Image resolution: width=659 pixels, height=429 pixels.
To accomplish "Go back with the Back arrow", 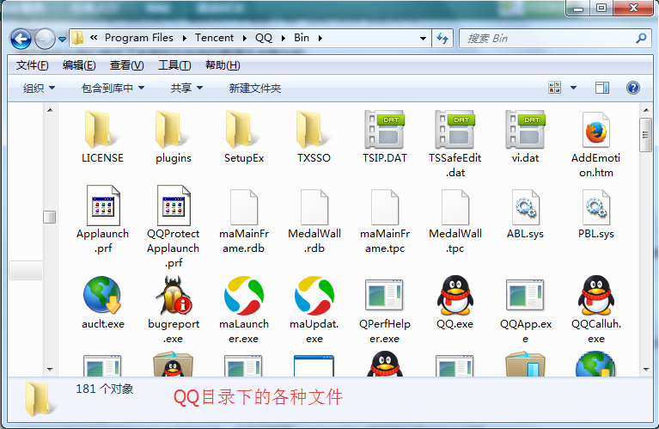I will click(x=21, y=39).
